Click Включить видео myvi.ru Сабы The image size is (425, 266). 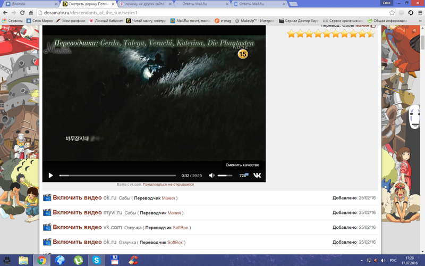pyautogui.click(x=88, y=212)
